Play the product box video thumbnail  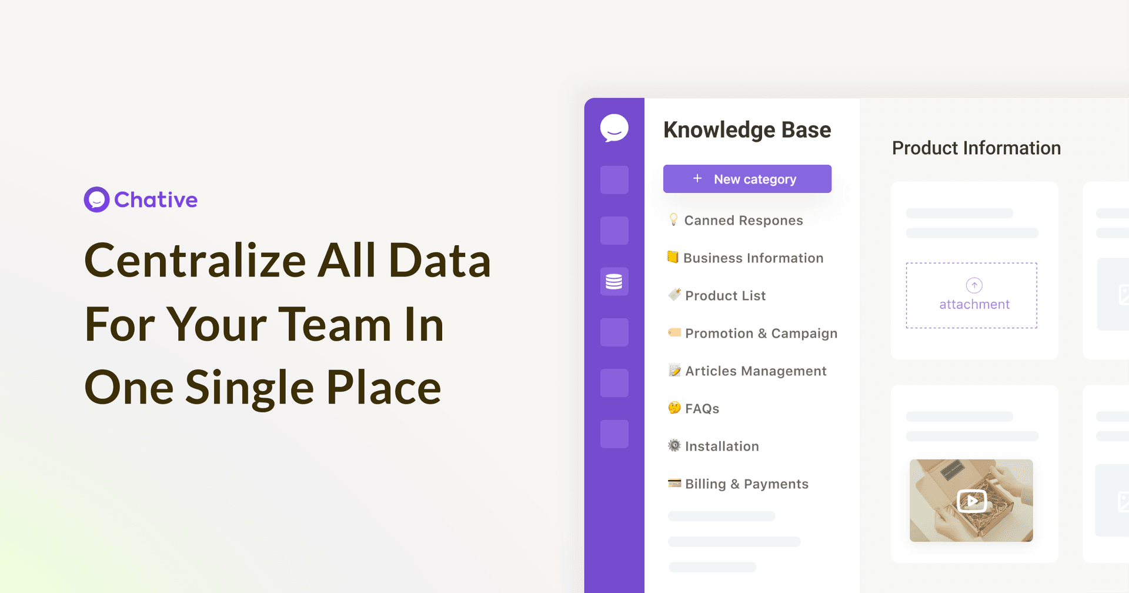click(x=971, y=501)
